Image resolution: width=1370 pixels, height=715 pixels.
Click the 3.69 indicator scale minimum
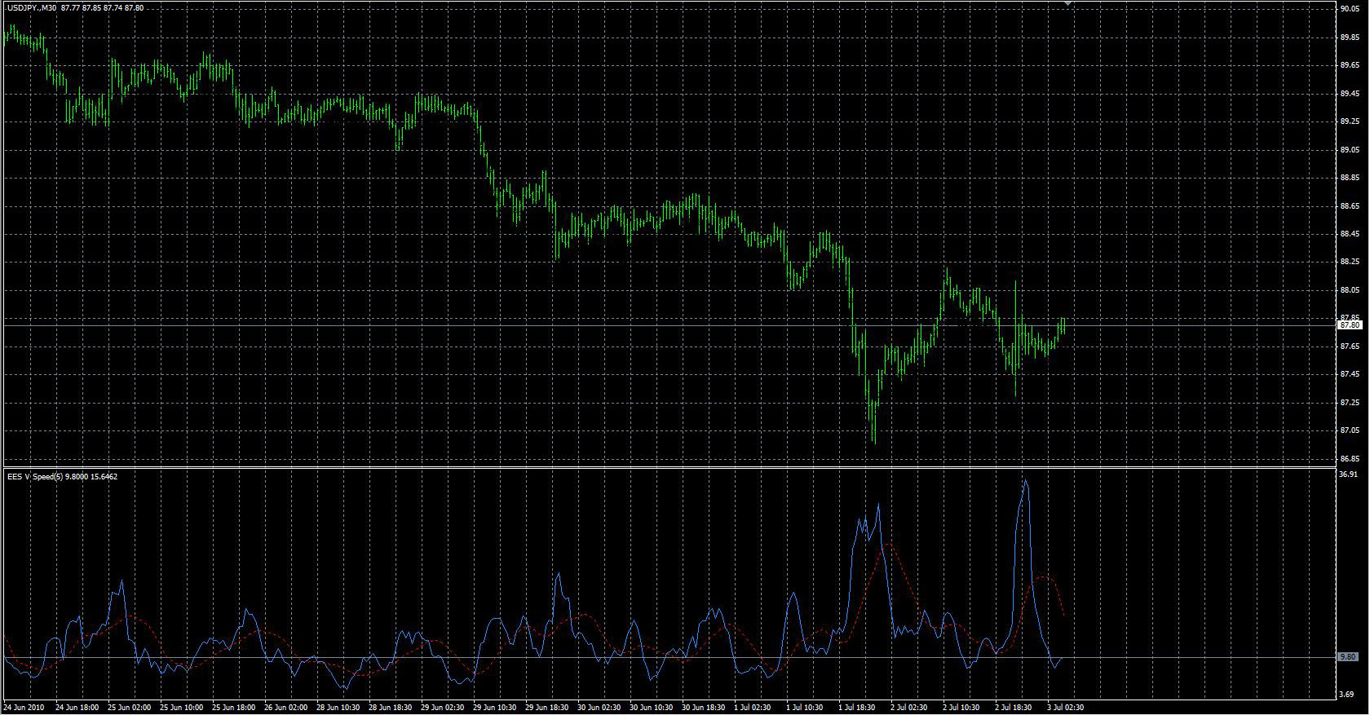coord(1347,695)
